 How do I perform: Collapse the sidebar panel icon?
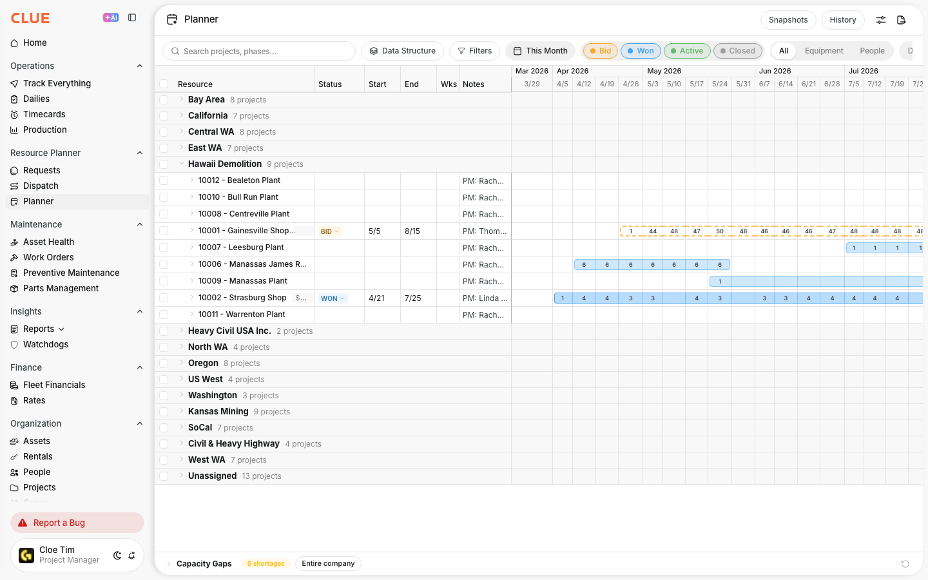tap(132, 18)
